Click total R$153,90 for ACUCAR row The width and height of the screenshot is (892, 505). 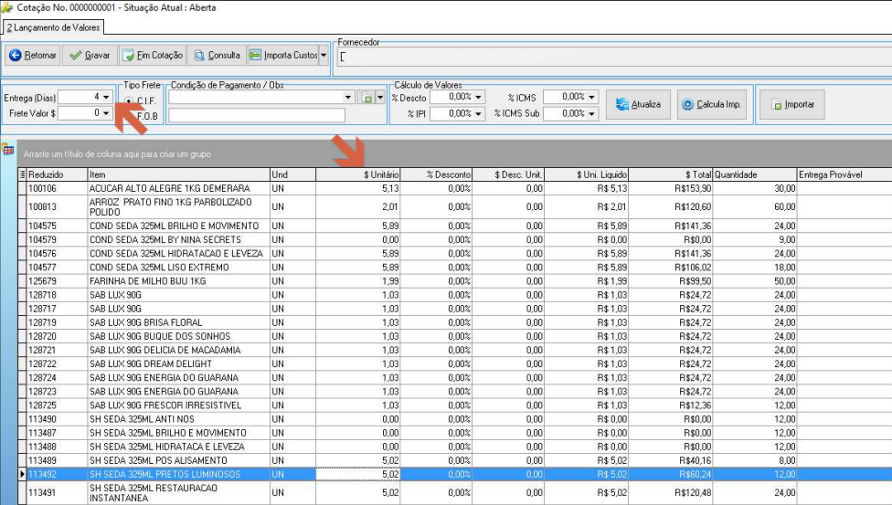click(x=693, y=188)
